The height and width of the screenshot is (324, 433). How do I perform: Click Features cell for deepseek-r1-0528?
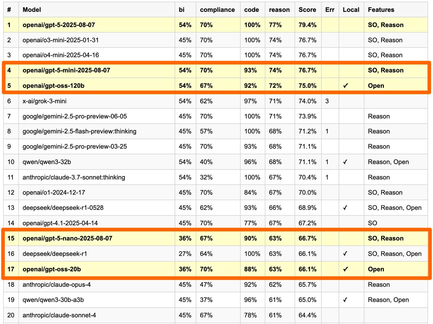(x=396, y=208)
